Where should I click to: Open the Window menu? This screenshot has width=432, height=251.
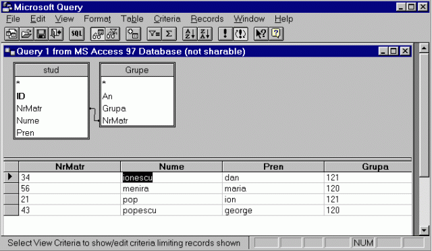tap(249, 19)
